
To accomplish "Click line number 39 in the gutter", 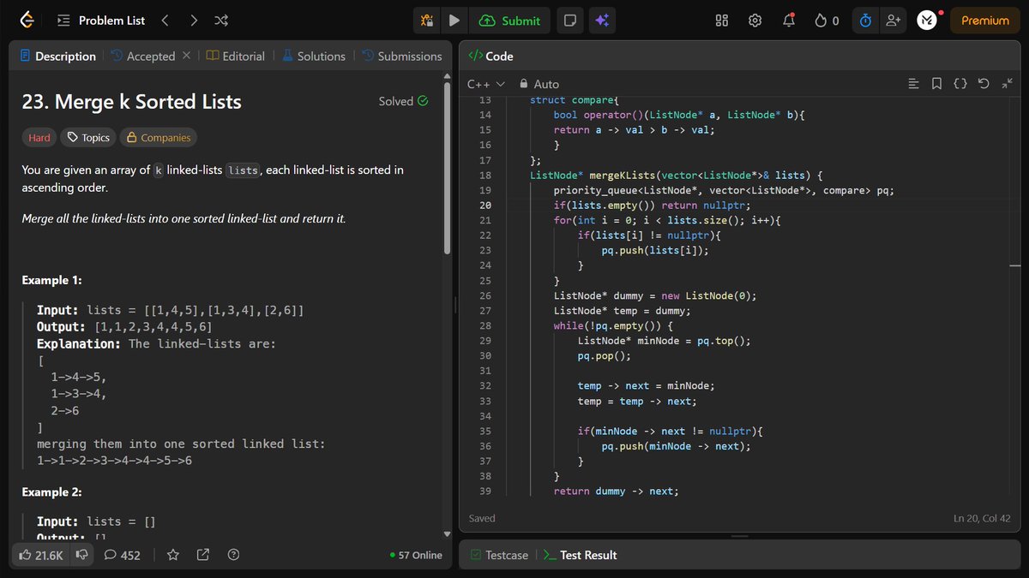I will pyautogui.click(x=485, y=491).
